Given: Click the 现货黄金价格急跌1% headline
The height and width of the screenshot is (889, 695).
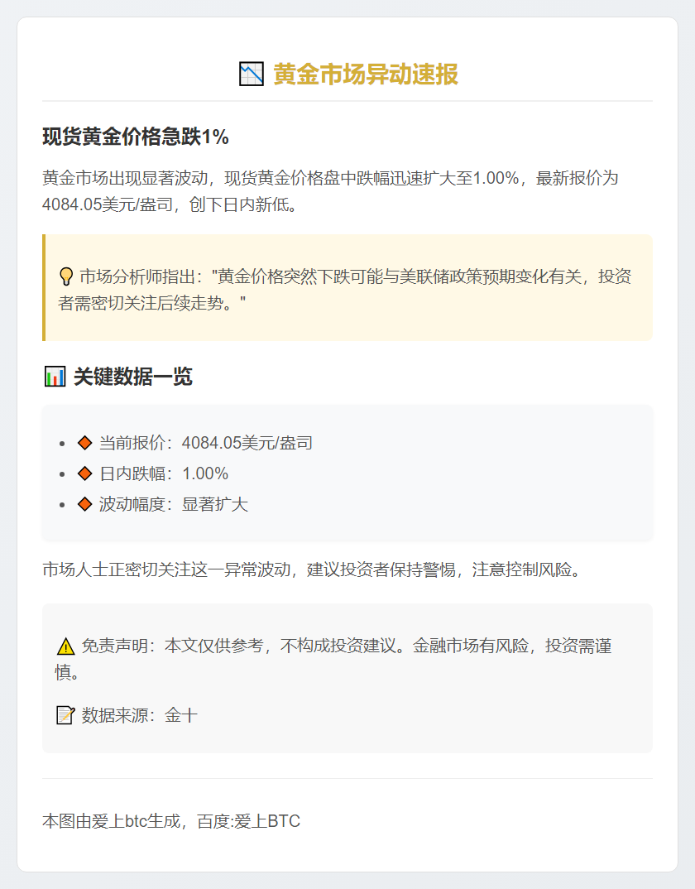Looking at the screenshot, I should tap(136, 137).
